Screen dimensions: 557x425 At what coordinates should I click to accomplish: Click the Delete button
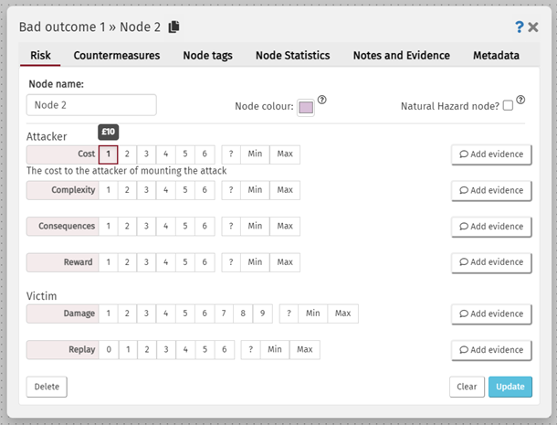tap(47, 387)
